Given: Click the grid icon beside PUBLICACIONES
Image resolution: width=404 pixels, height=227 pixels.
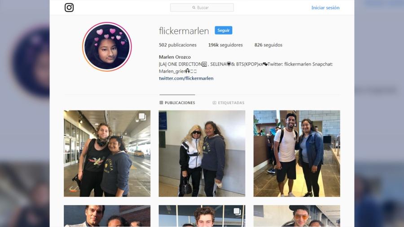Looking at the screenshot, I should (x=161, y=103).
